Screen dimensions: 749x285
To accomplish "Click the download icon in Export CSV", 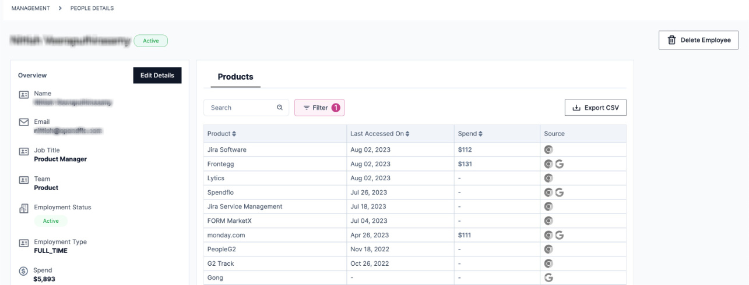I will tap(576, 108).
